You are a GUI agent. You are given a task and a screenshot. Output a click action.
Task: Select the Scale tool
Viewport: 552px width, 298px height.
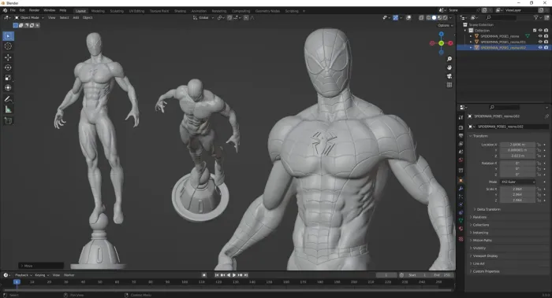point(8,78)
